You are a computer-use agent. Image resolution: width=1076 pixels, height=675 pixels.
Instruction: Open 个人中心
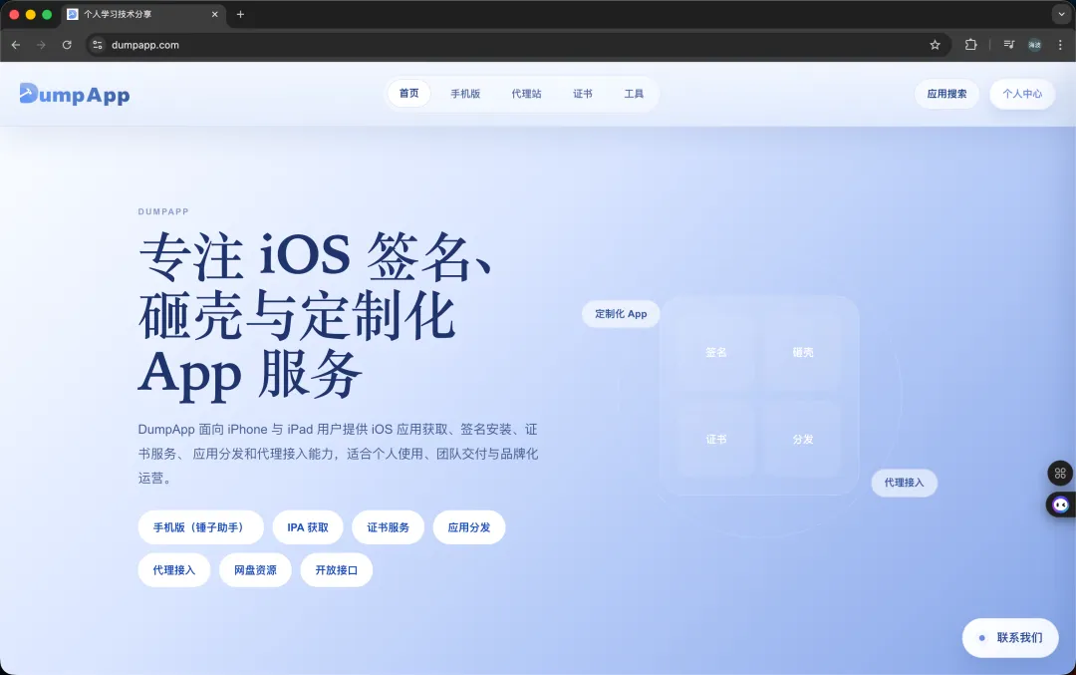pyautogui.click(x=1022, y=94)
